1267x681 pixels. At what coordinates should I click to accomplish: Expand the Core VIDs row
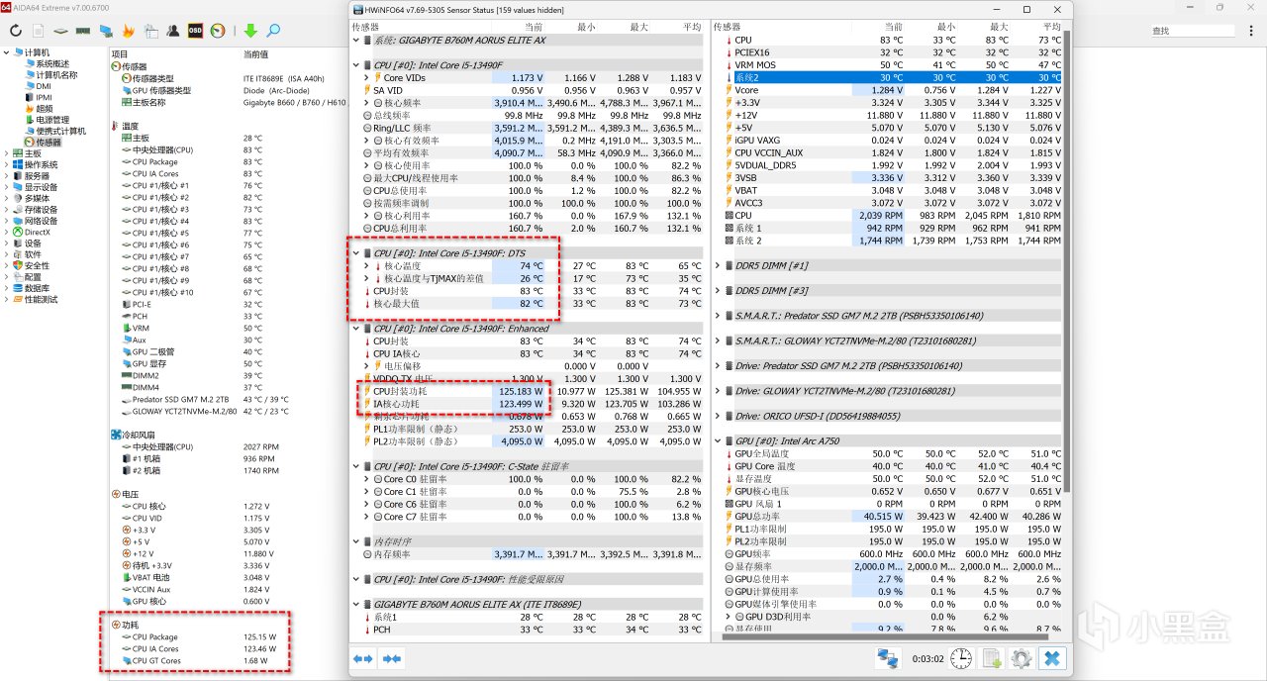(367, 77)
